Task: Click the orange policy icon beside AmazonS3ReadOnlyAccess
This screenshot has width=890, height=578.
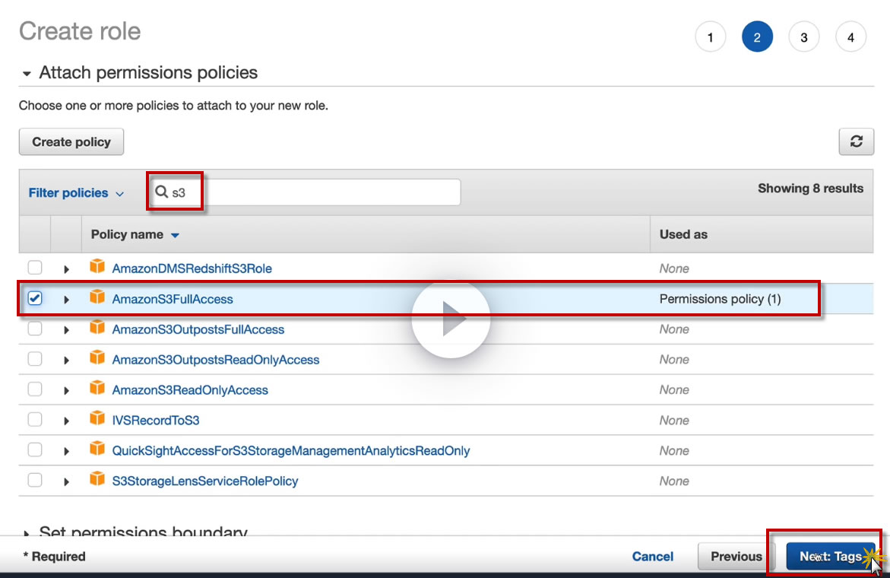Action: pos(97,389)
